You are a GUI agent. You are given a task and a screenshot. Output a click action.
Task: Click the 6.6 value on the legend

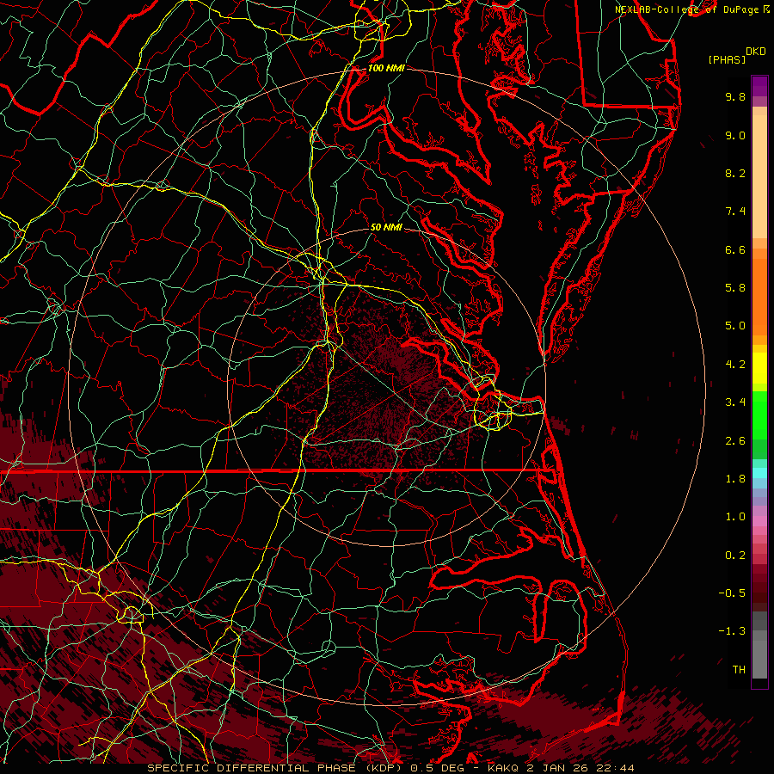click(x=735, y=249)
